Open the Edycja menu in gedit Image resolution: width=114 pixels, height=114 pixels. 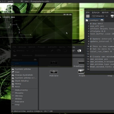click(96, 13)
